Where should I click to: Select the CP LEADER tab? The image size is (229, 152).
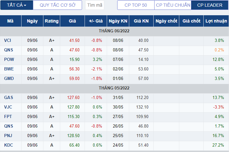coord(210,5)
